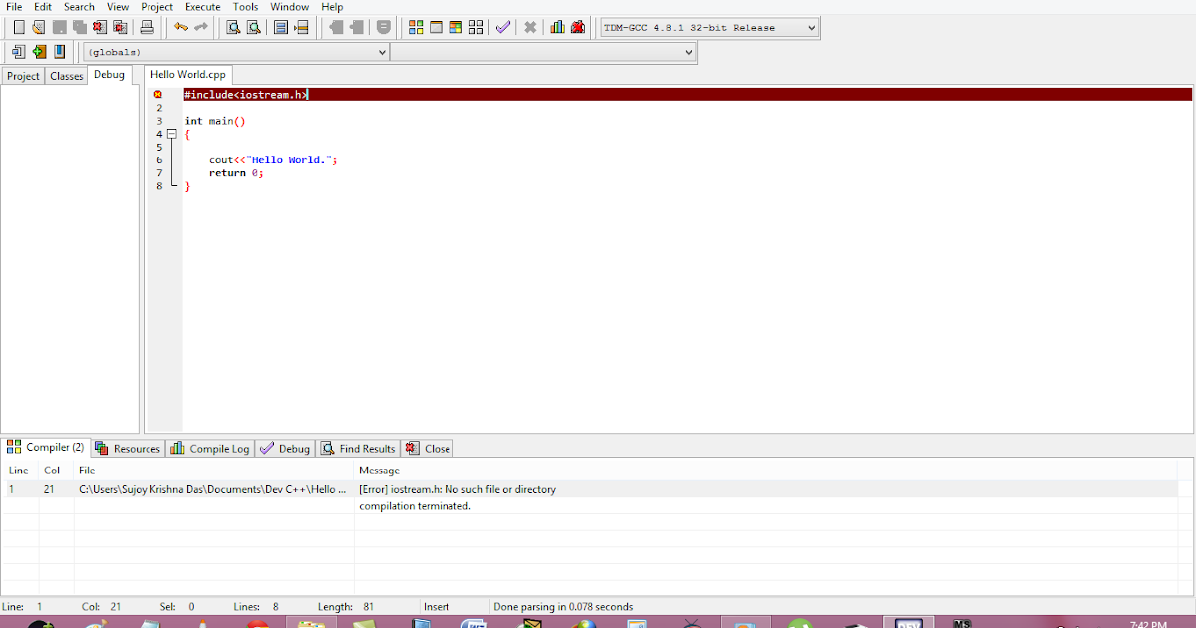Click the Compile & Run toolbar icon
1196x628 pixels.
coord(456,27)
